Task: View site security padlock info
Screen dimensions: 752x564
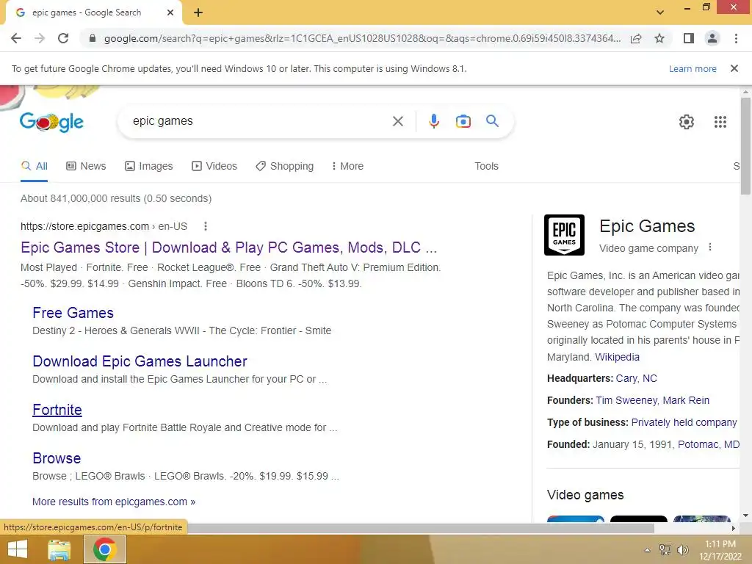Action: point(93,38)
